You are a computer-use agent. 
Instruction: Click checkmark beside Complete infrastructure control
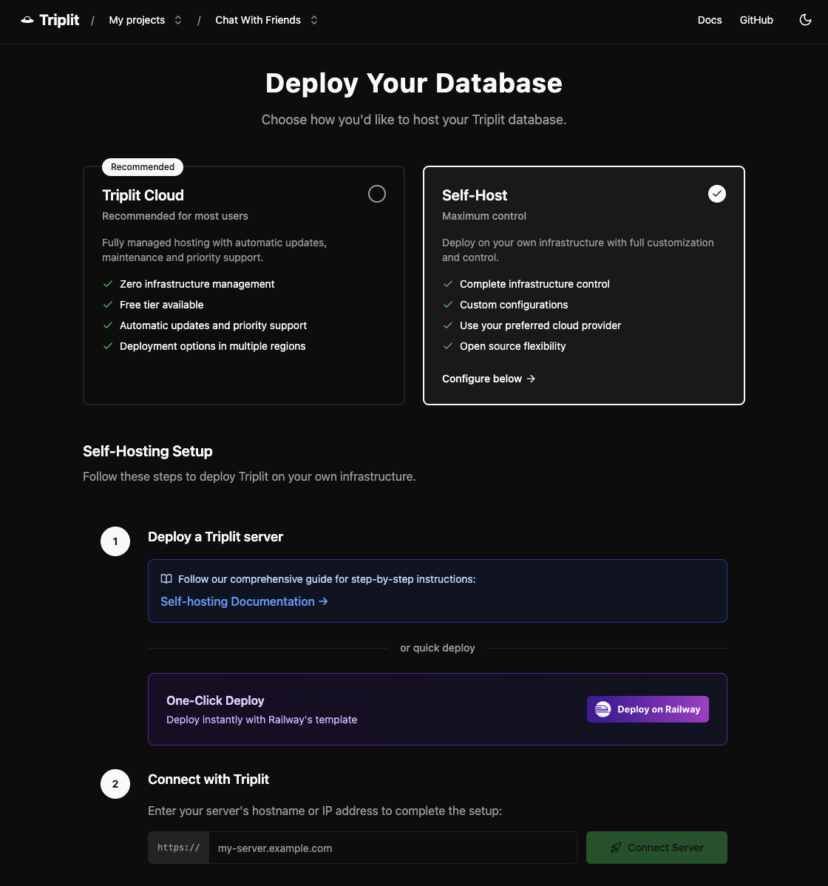(448, 284)
